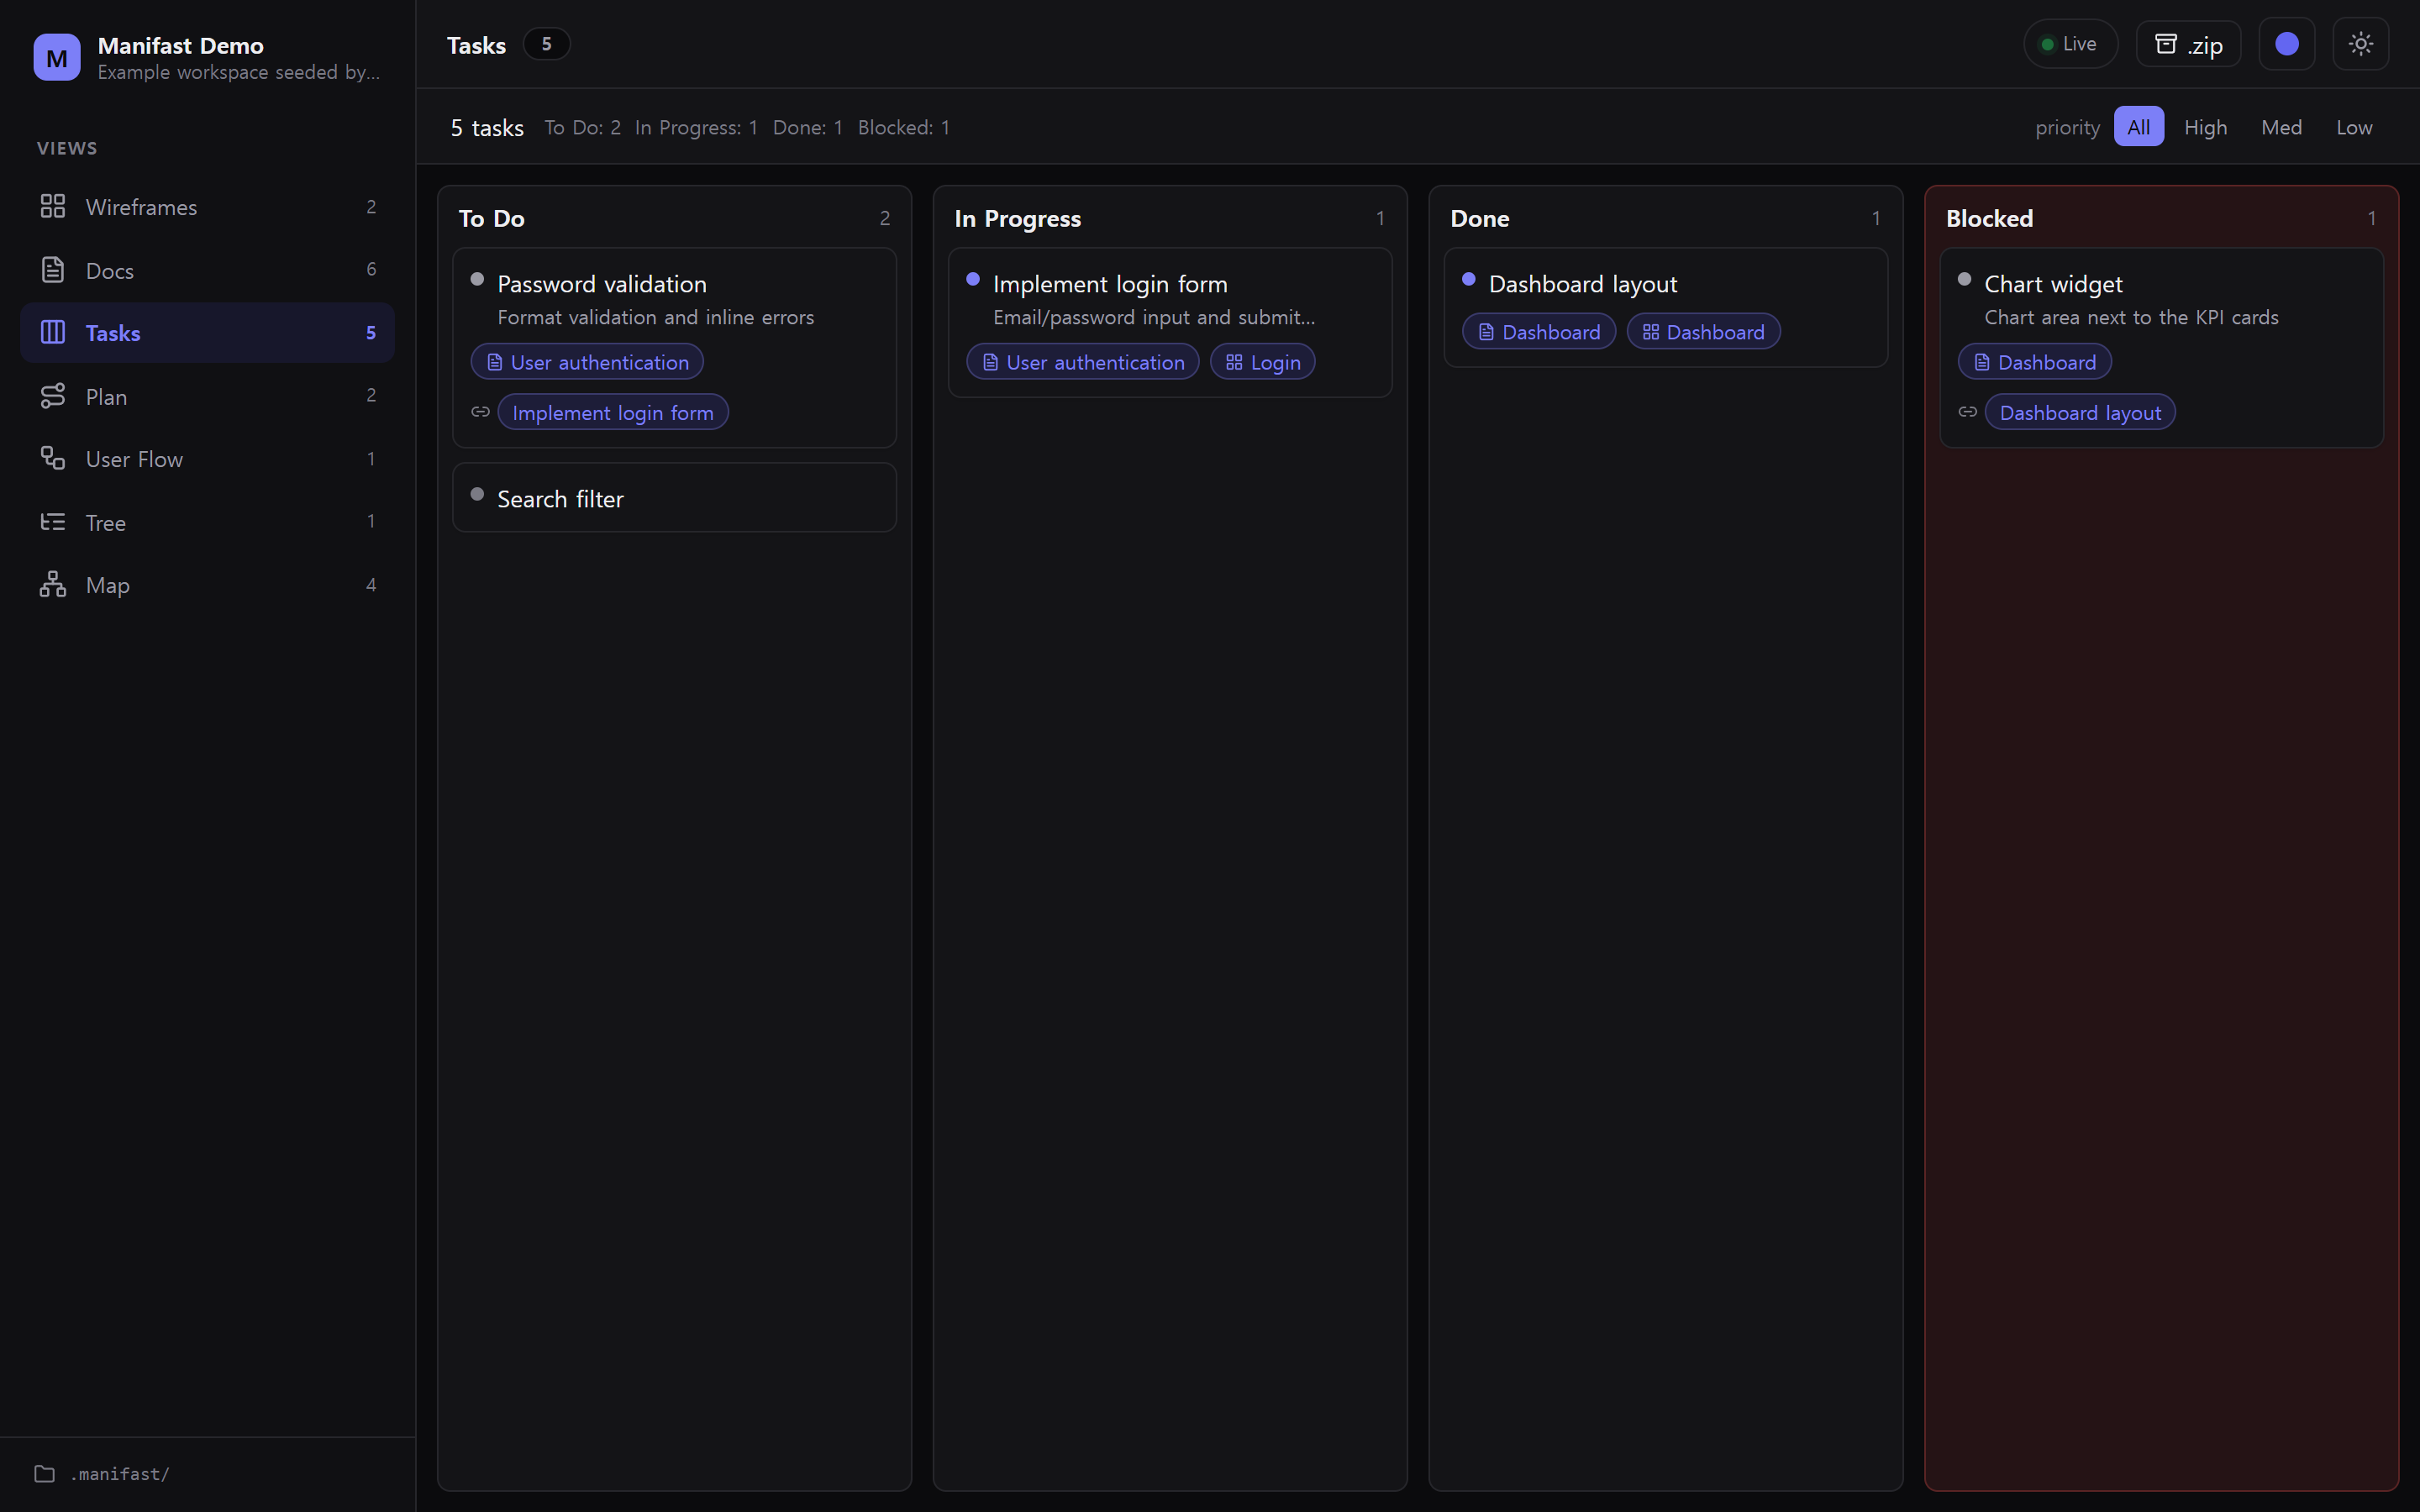Click the Tasks count badge in the header
2420x1512 pixels.
(x=546, y=44)
